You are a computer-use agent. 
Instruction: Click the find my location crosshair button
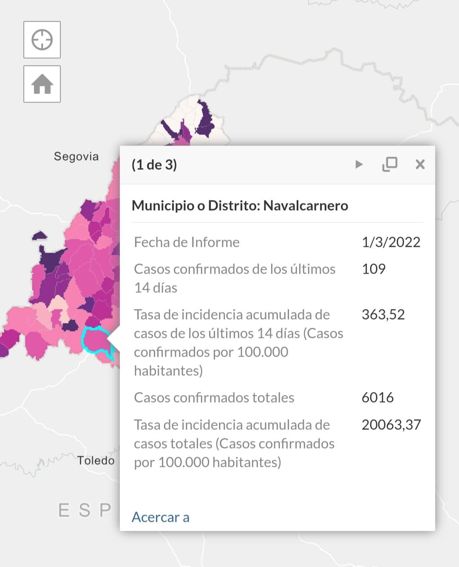click(42, 40)
